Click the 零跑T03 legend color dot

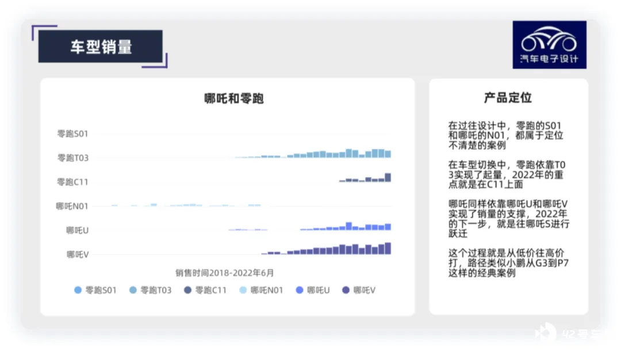(133, 290)
